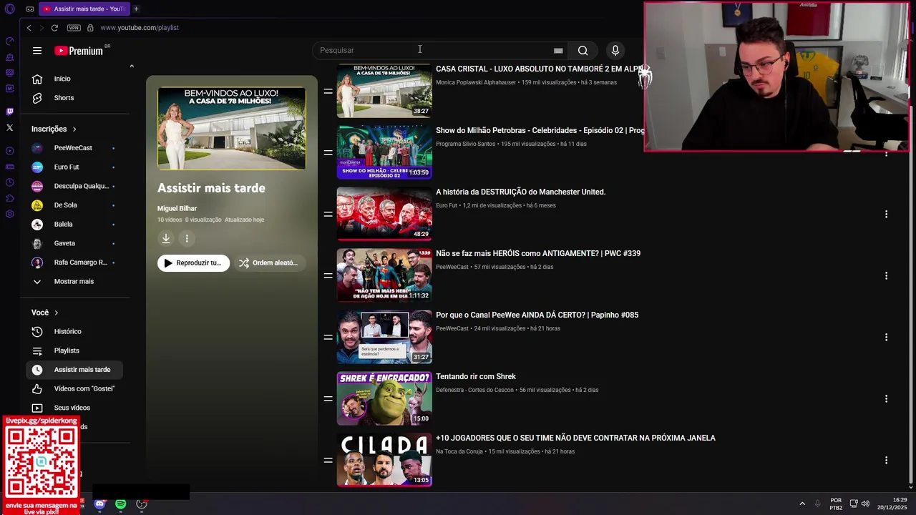
Task: Start a voice search with the microphone
Action: click(x=615, y=50)
